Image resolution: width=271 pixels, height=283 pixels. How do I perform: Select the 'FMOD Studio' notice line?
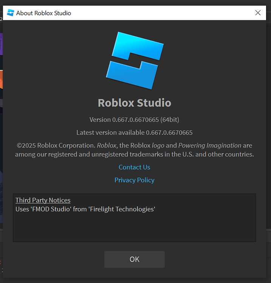[85, 209]
